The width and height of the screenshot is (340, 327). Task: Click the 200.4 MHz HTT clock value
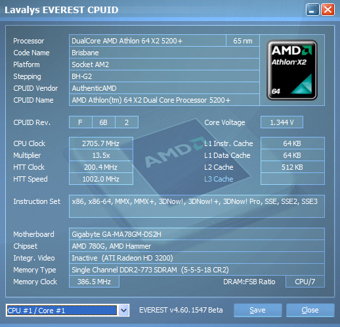pyautogui.click(x=101, y=167)
